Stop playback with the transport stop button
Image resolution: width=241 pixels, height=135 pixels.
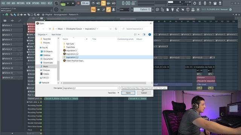pos(73,3)
